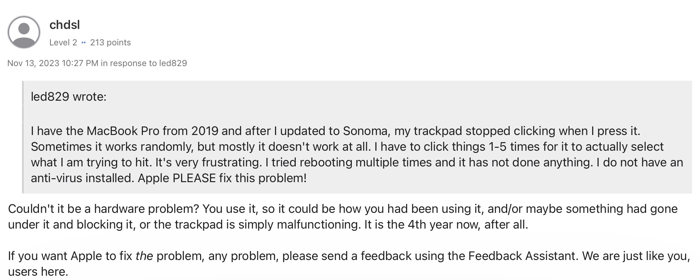Click the Nov 13, 2023 10:27 PM timestamp
700x280 pixels.
click(53, 63)
